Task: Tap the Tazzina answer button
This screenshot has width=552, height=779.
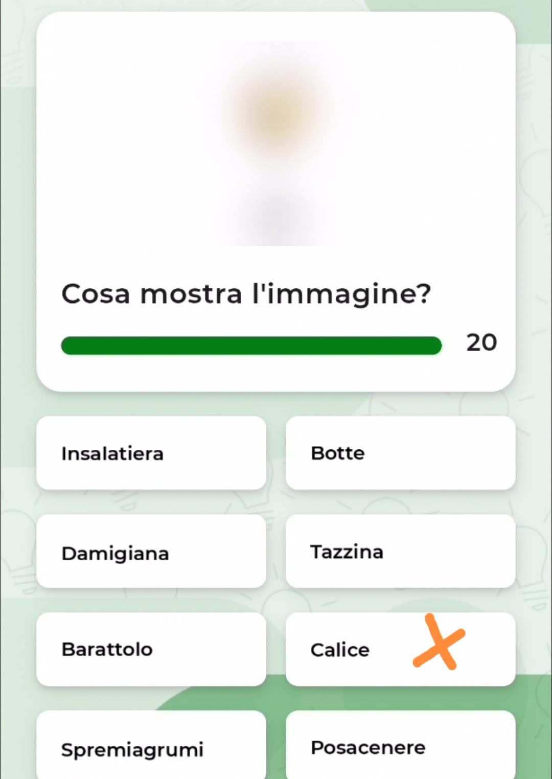Action: pyautogui.click(x=400, y=552)
